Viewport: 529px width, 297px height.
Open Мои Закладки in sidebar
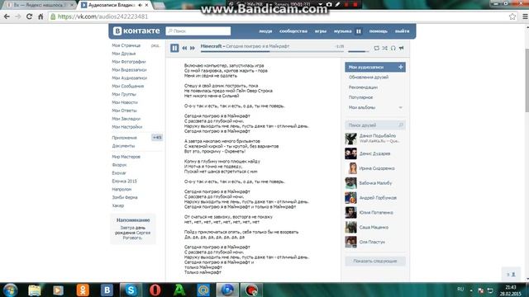[126, 119]
